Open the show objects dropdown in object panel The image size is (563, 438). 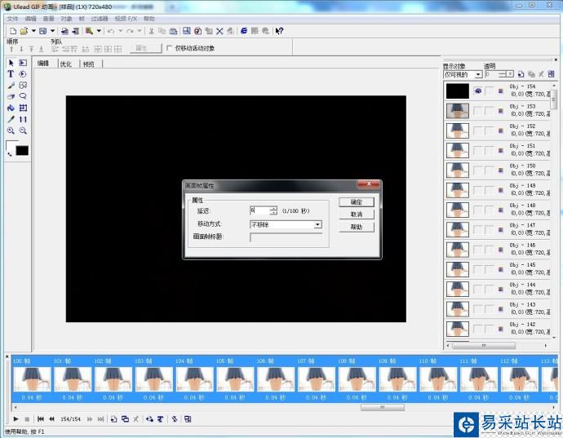(478, 75)
